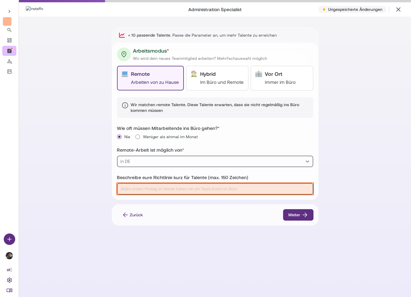This screenshot has height=297, width=411.
Task: Open the dashboard grid icon
Action: point(9,40)
